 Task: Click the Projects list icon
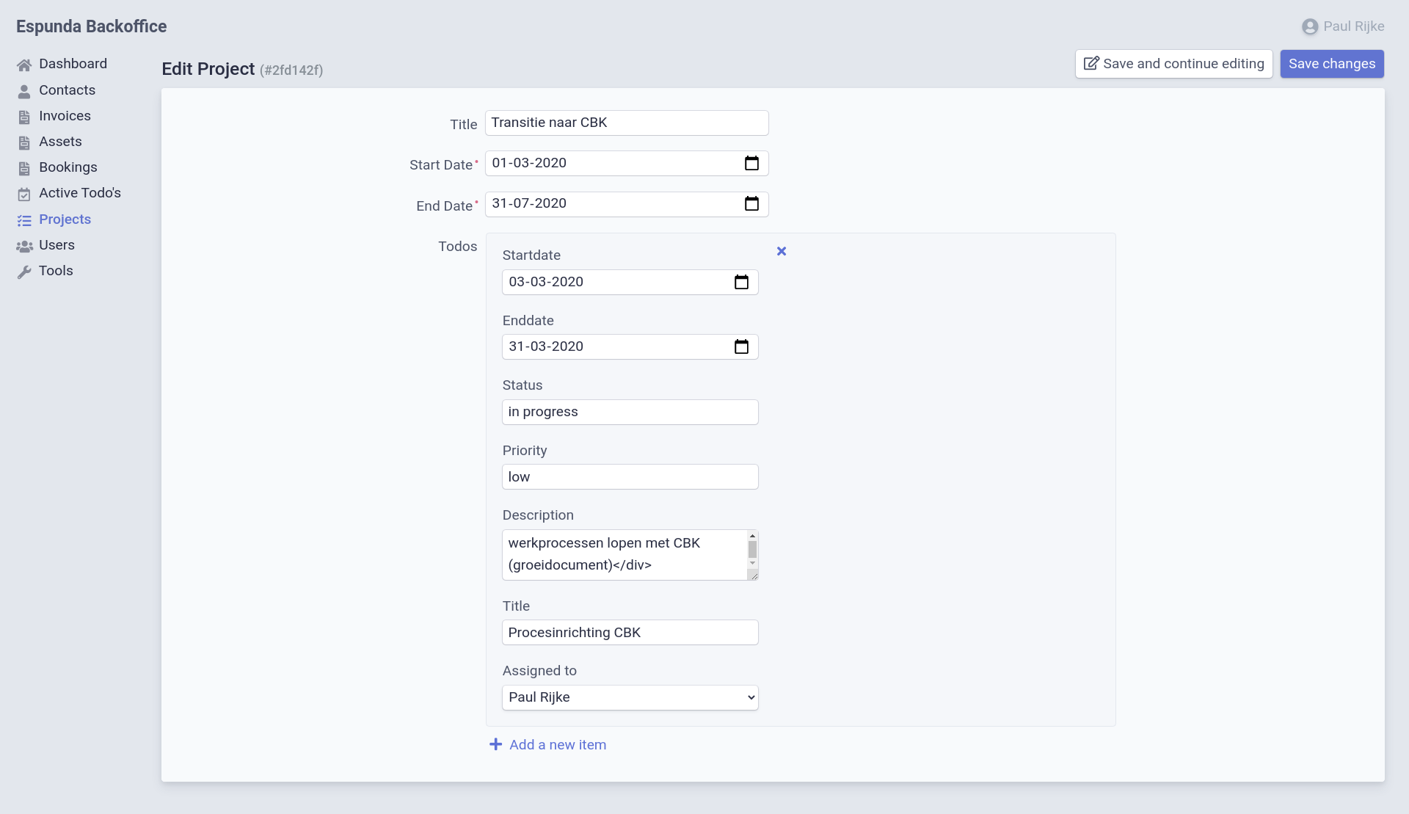click(25, 219)
